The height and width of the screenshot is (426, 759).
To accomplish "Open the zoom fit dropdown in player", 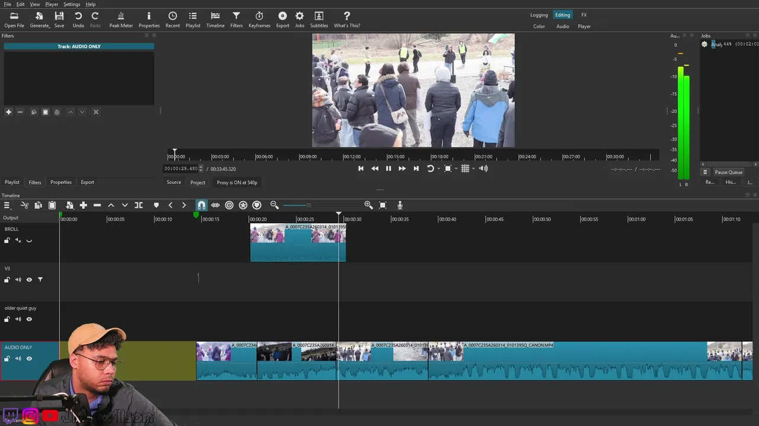I will tap(455, 169).
